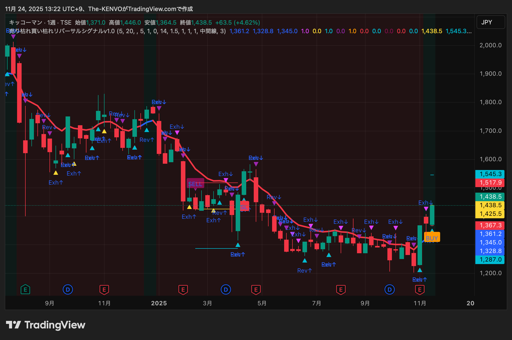The image size is (512, 340).
Task: Click the TradingView logo at bottom left
Action: (45, 325)
